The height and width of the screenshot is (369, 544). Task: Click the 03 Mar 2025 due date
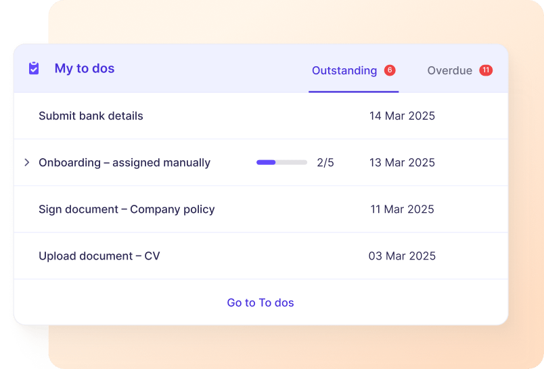click(402, 256)
